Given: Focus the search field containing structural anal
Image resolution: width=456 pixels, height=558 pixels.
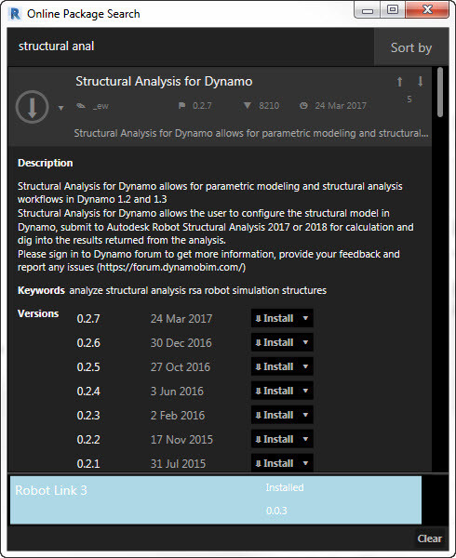Looking at the screenshot, I should (x=191, y=46).
